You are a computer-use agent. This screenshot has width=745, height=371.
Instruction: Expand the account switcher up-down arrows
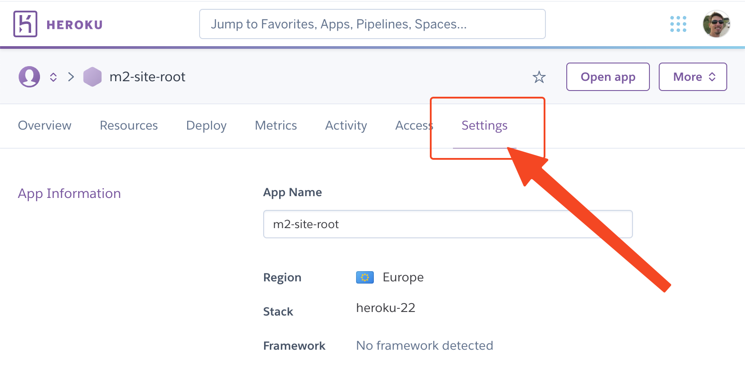[x=53, y=77]
